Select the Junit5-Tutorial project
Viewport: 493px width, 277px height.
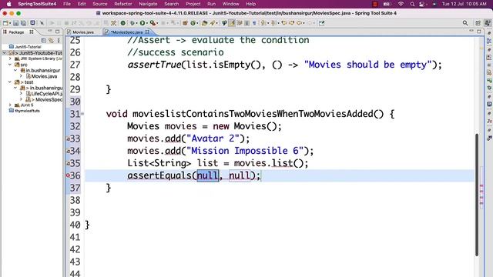[x=28, y=47]
